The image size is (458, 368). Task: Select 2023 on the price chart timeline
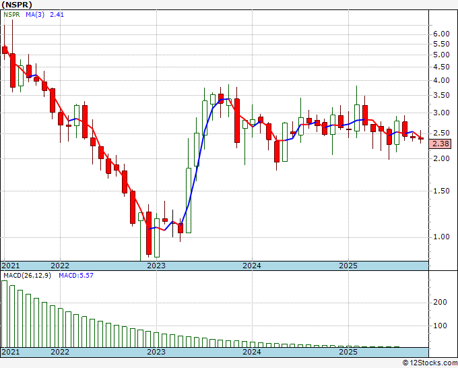tap(156, 266)
